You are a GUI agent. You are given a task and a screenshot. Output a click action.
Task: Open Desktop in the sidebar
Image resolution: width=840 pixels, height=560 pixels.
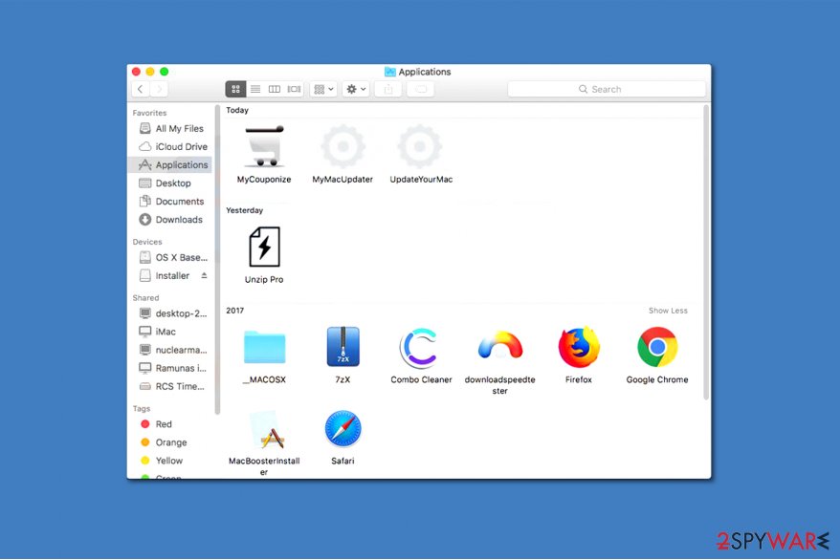click(171, 183)
